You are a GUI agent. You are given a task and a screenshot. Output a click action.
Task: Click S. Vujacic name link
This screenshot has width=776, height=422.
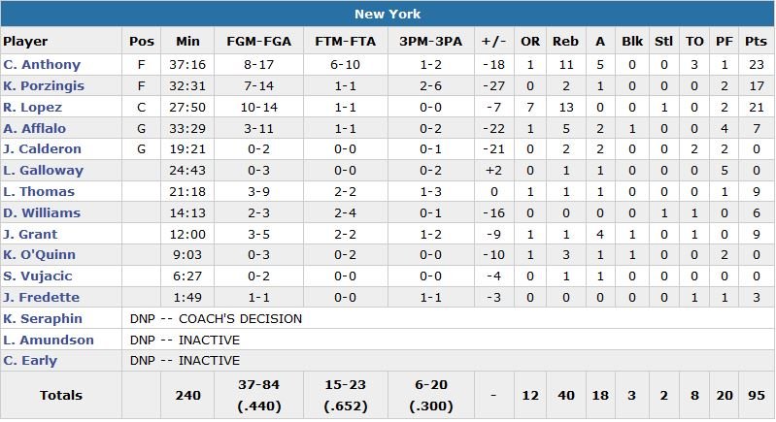[37, 276]
